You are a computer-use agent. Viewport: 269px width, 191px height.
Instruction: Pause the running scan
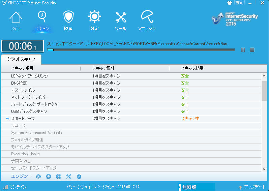[243, 50]
